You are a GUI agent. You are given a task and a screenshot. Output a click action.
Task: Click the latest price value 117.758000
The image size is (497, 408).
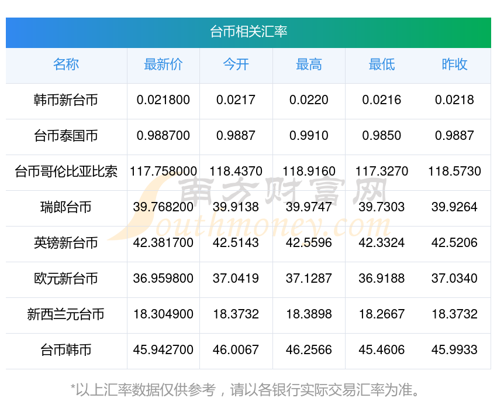pyautogui.click(x=163, y=172)
